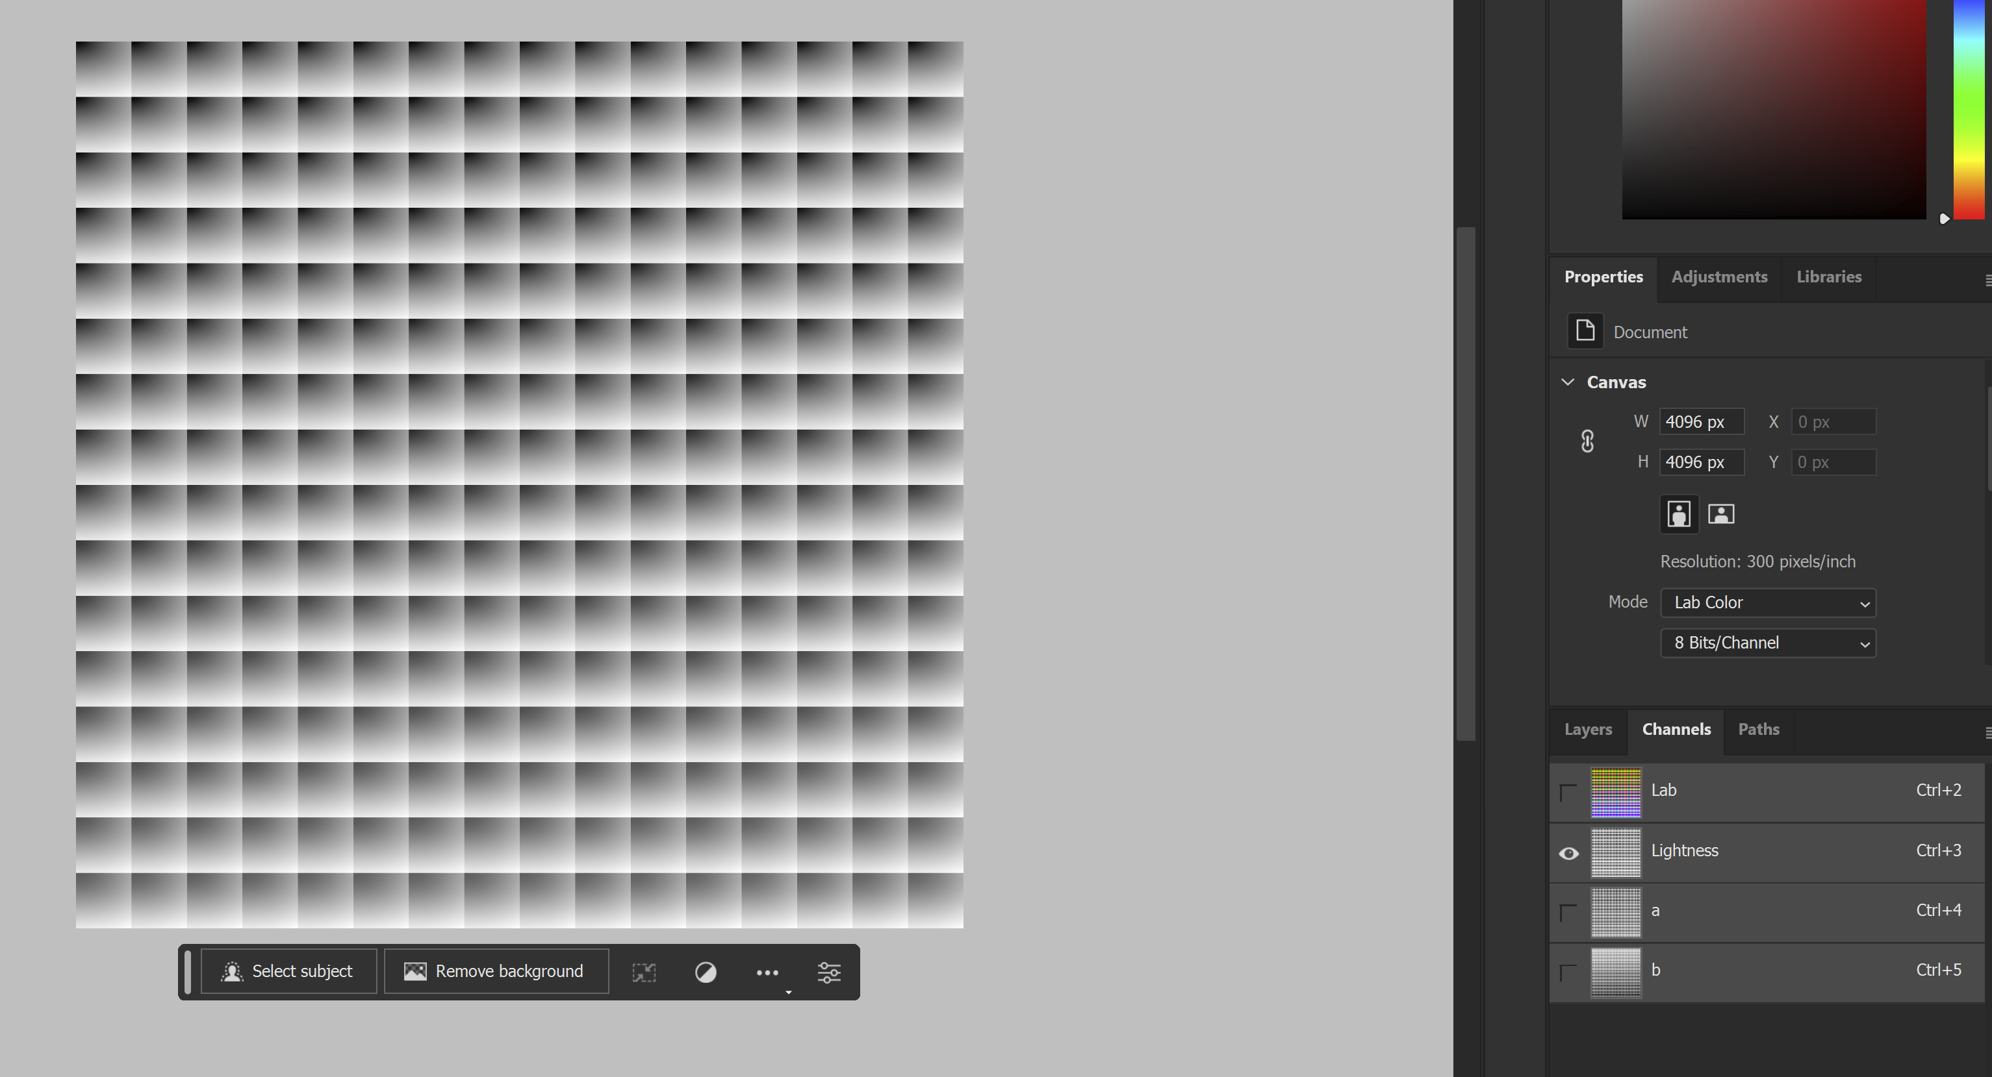Set canvas to landscape orientation
This screenshot has width=1992, height=1077.
[1720, 514]
